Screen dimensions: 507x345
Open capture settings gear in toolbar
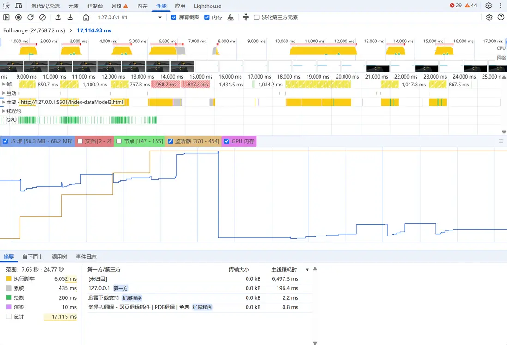point(489,18)
